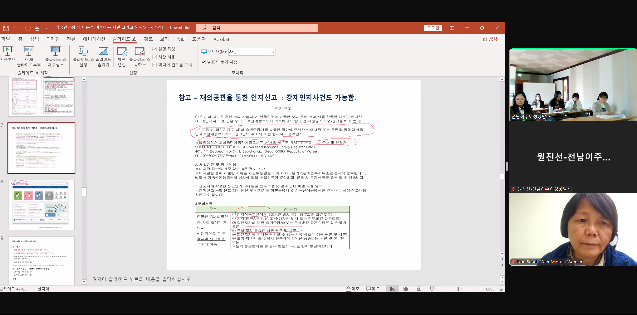Click the 로그인 button
The height and width of the screenshot is (315, 637).
432,28
